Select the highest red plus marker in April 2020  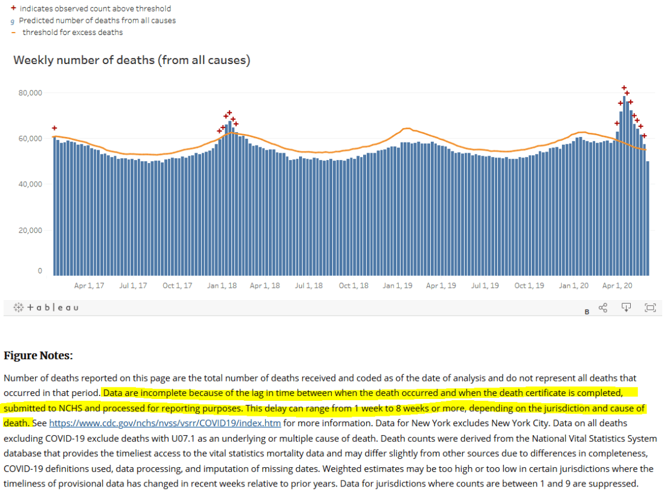tap(624, 88)
